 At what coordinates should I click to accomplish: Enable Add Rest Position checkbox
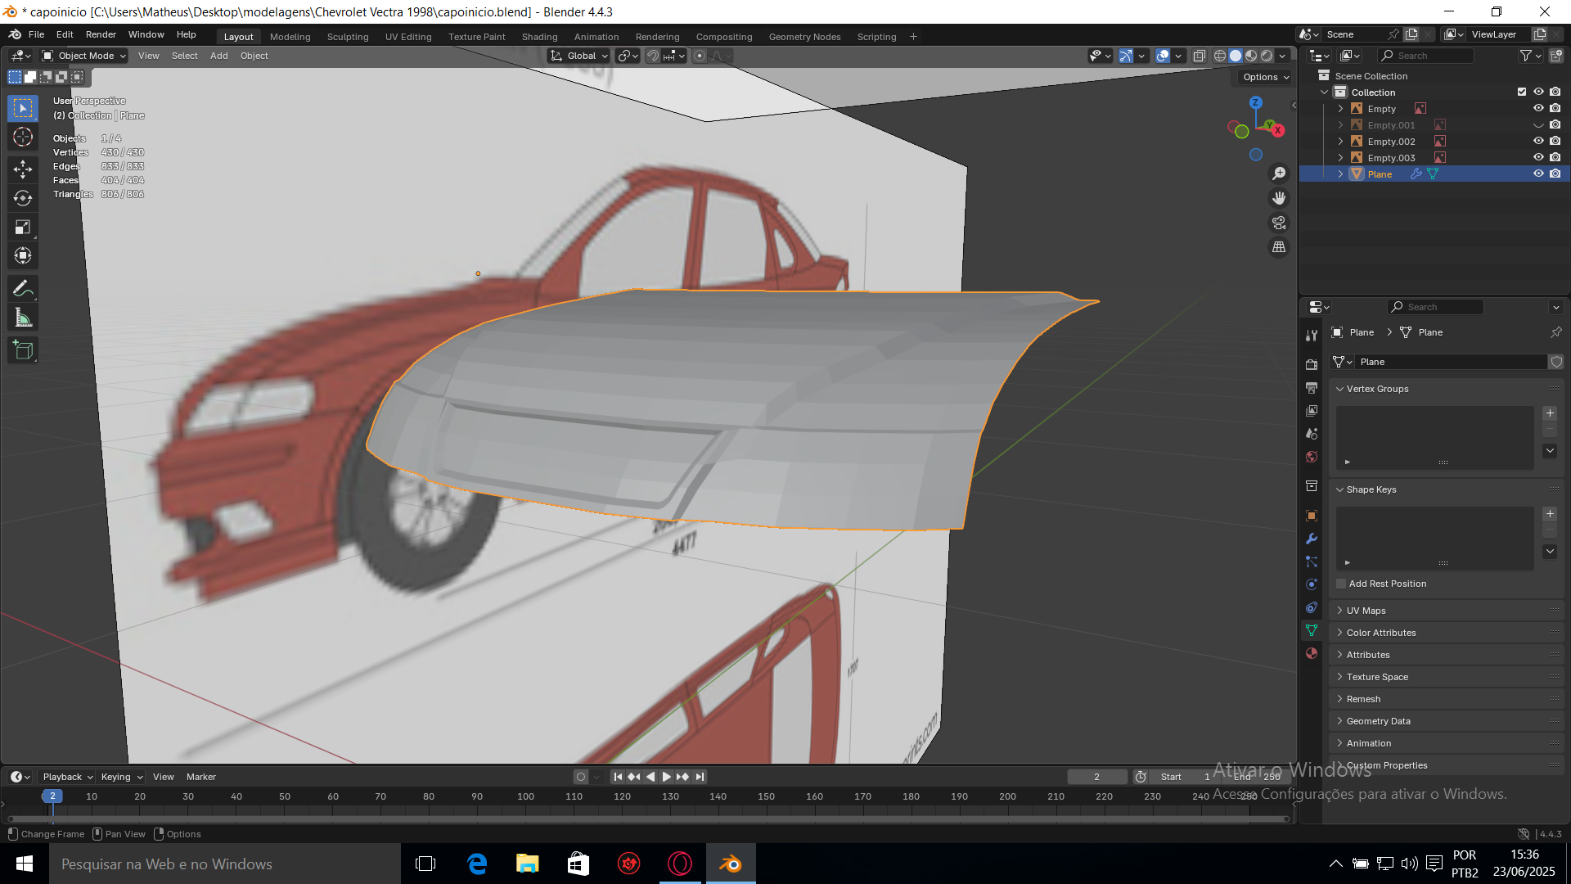pyautogui.click(x=1341, y=584)
